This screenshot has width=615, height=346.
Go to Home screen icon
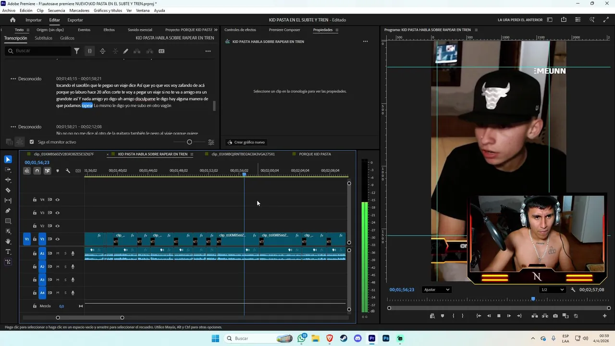(13, 20)
